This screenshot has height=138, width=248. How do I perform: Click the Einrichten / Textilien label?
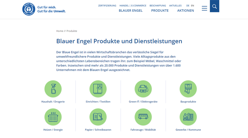98,102
